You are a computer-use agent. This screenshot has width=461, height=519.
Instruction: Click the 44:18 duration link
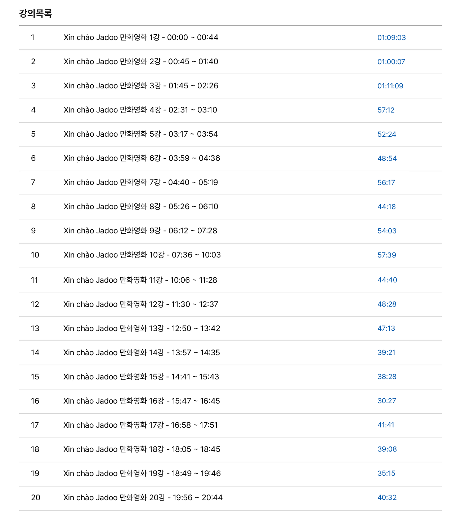pyautogui.click(x=386, y=207)
